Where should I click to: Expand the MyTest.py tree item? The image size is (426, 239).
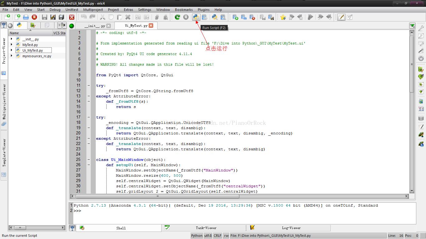point(12,45)
